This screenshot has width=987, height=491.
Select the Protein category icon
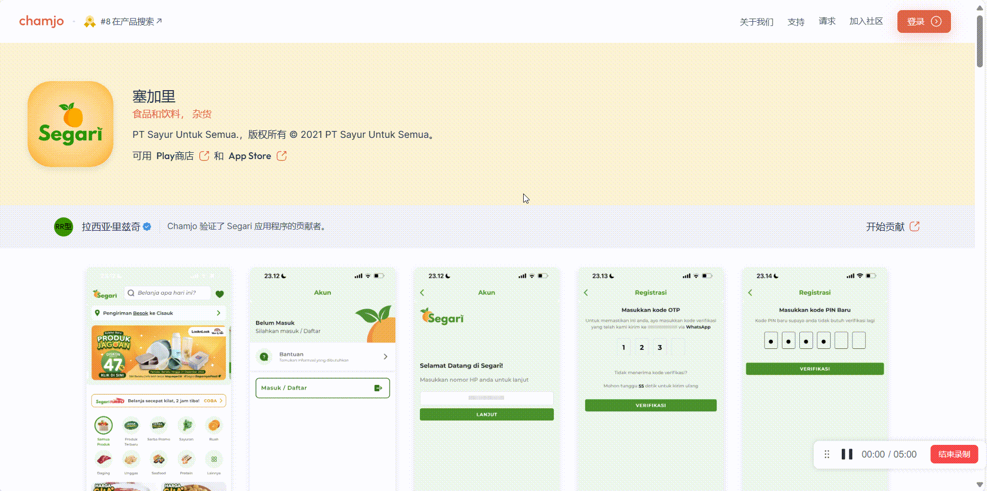click(186, 459)
